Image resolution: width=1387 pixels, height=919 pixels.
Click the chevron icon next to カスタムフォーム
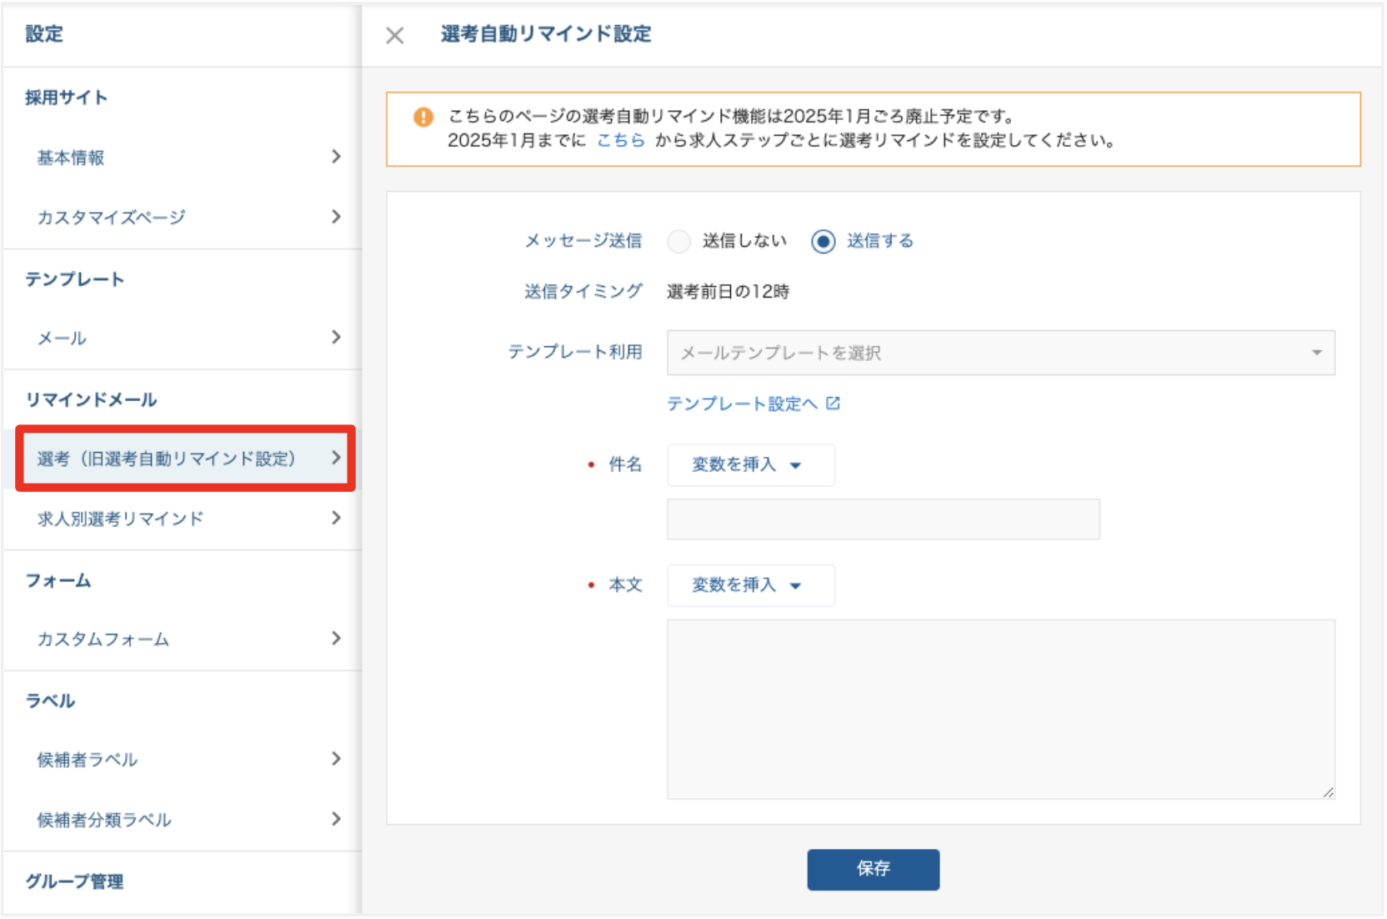337,639
